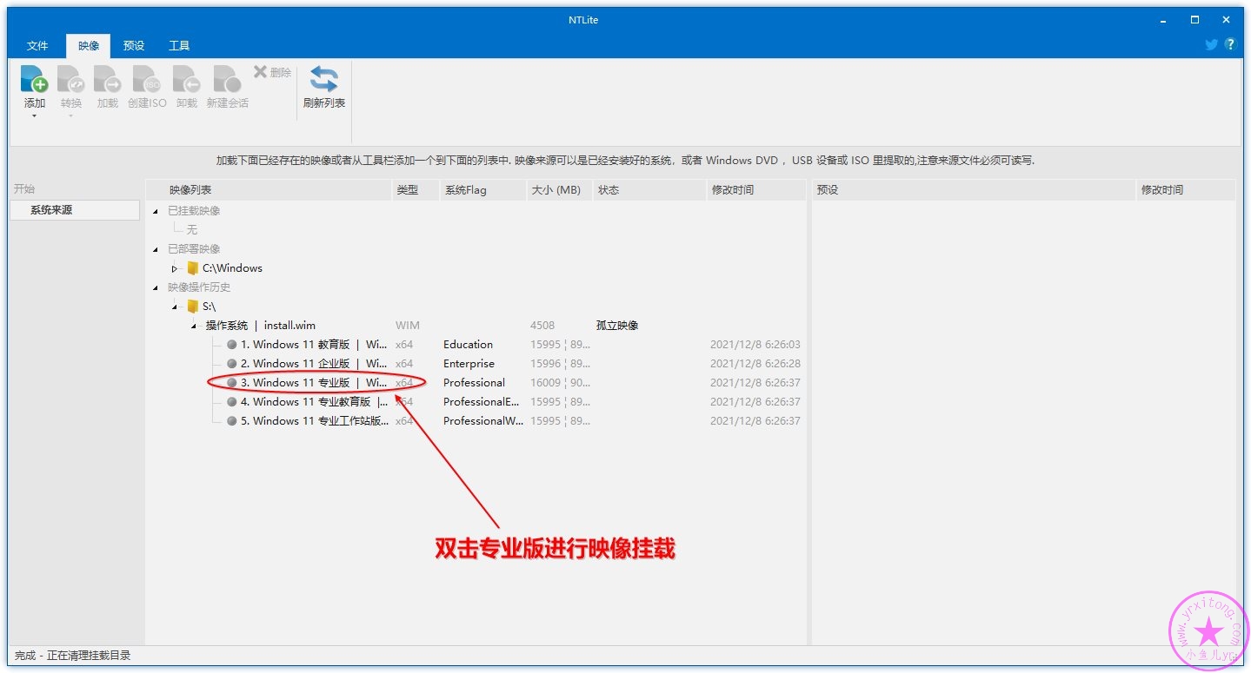
Task: Click the Add image (添加) toolbar icon
Action: point(34,79)
